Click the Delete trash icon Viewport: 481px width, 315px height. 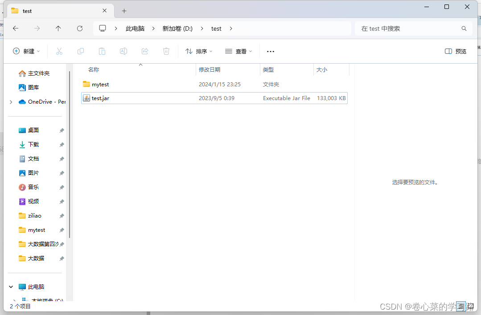point(166,51)
